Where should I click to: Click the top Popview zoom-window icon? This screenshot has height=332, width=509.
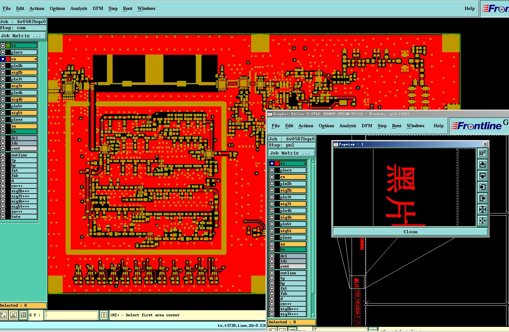[x=482, y=153]
